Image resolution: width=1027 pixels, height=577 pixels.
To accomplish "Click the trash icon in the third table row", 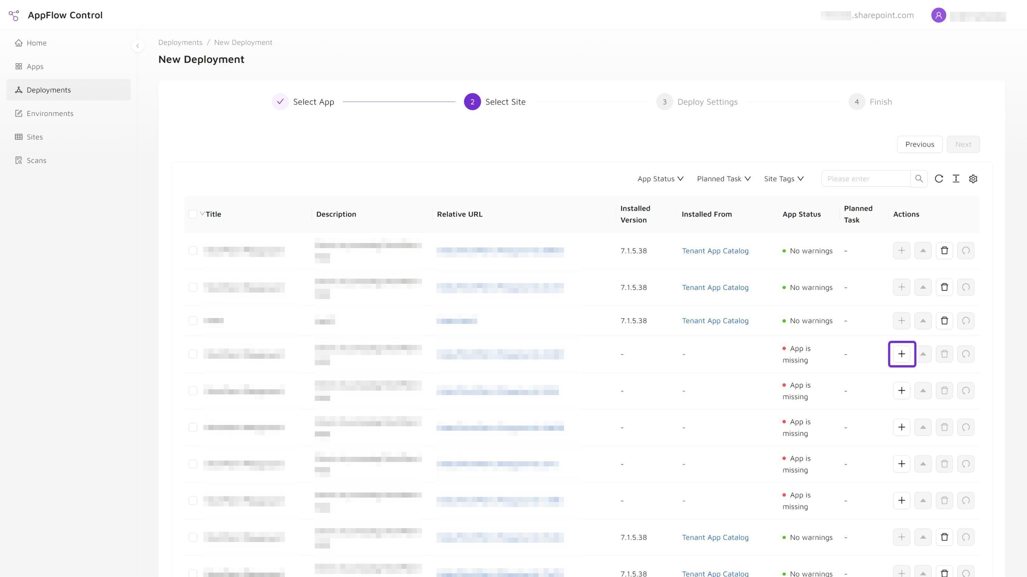I will [944, 321].
